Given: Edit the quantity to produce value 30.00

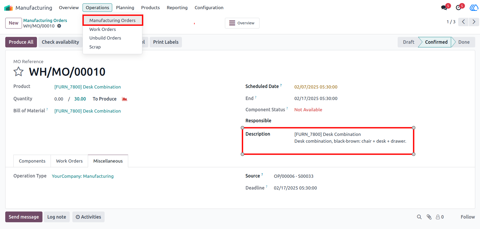Looking at the screenshot, I should (80, 99).
